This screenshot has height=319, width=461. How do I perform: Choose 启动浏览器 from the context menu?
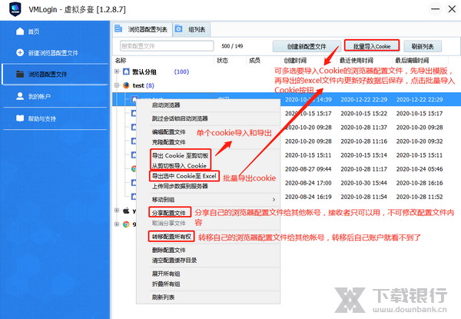pyautogui.click(x=166, y=105)
